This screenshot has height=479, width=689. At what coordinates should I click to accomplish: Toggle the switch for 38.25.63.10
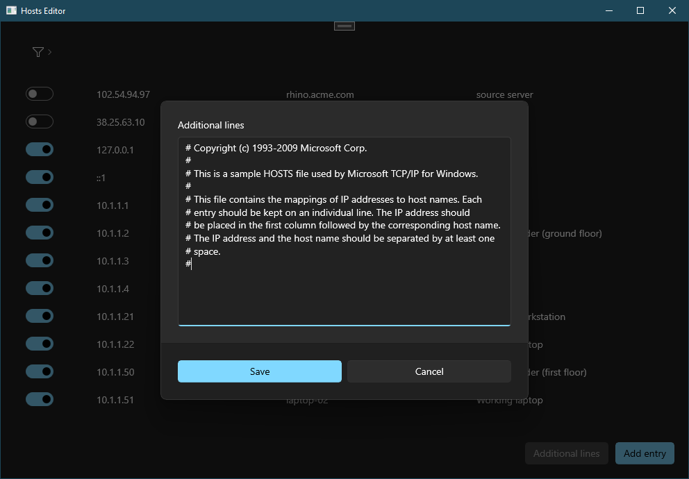pos(40,121)
